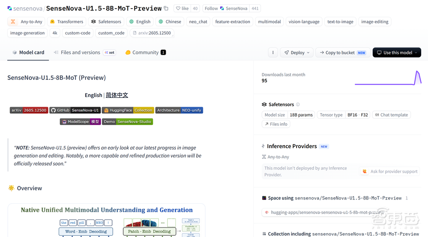Click the Downloads count 95

tap(264, 81)
